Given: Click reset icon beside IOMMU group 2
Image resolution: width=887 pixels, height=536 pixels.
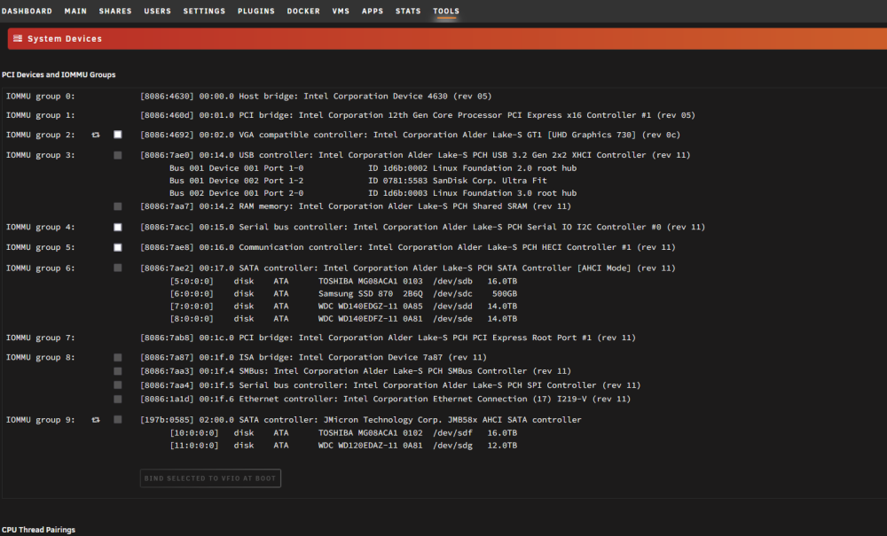Looking at the screenshot, I should click(x=96, y=135).
